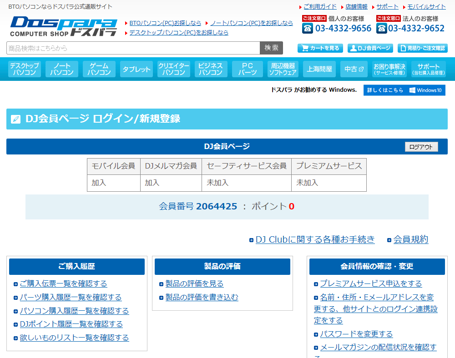Open プレミアムサービス申込をする link
Image resolution: width=455 pixels, height=358 pixels.
pyautogui.click(x=371, y=283)
